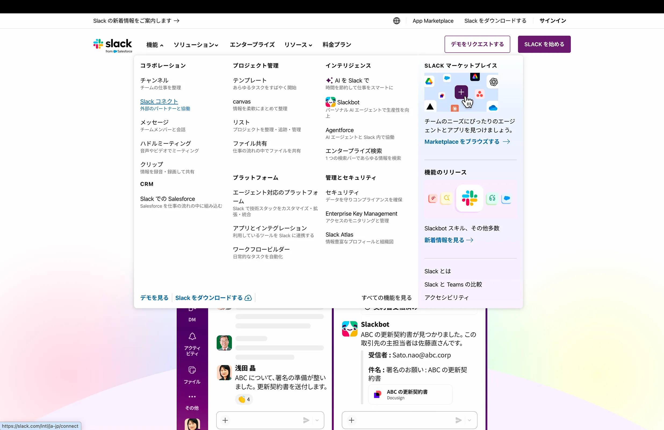The height and width of the screenshot is (430, 664).
Task: Select チャンネル menu entry
Action: pos(160,84)
